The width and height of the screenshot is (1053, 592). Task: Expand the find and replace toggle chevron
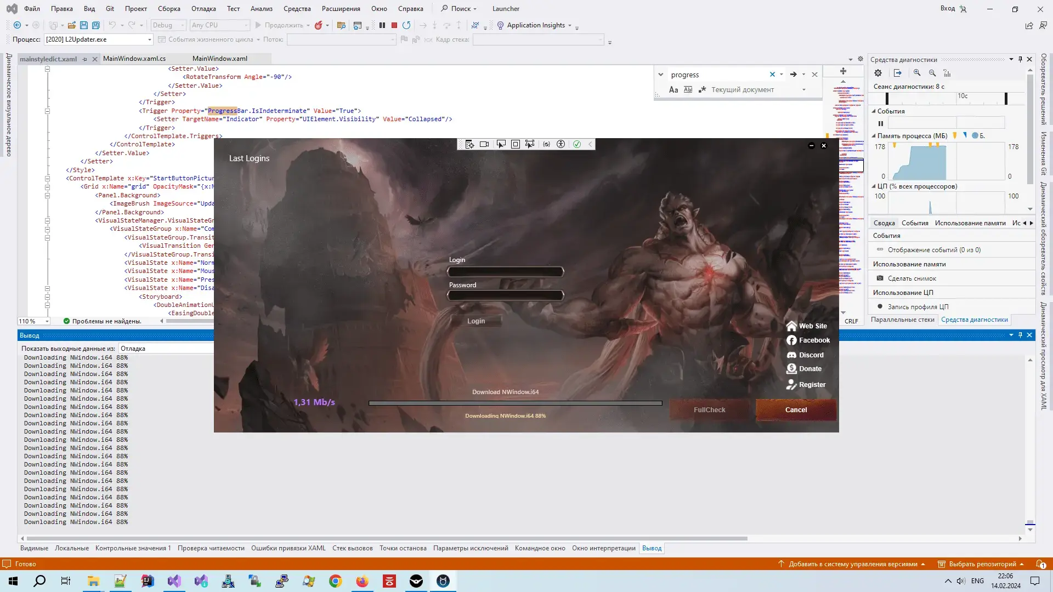(661, 75)
